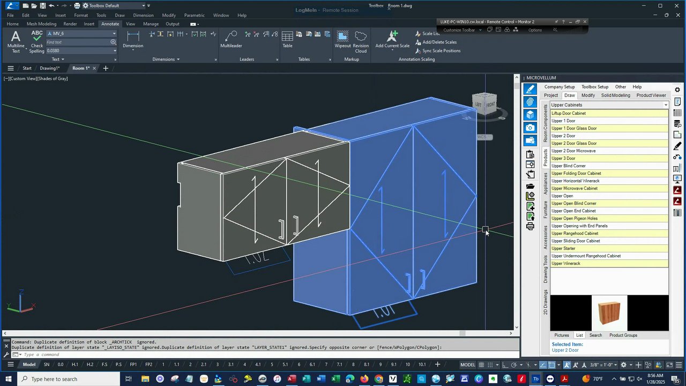The height and width of the screenshot is (386, 686).
Task: Click the camera icon in Microvellum sidebar
Action: coord(530,128)
